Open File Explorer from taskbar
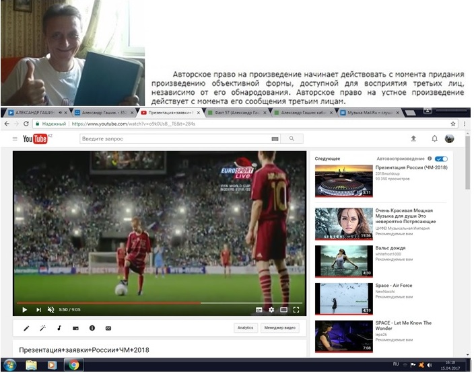474x373 pixels. click(x=31, y=365)
